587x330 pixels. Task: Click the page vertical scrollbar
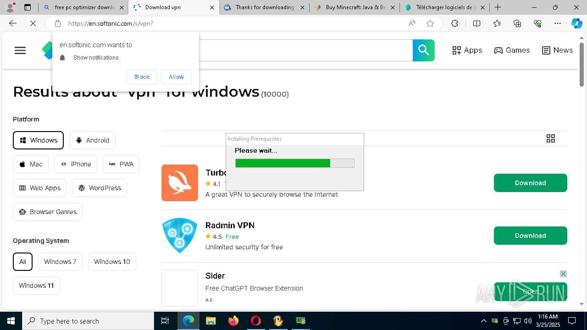(581, 64)
